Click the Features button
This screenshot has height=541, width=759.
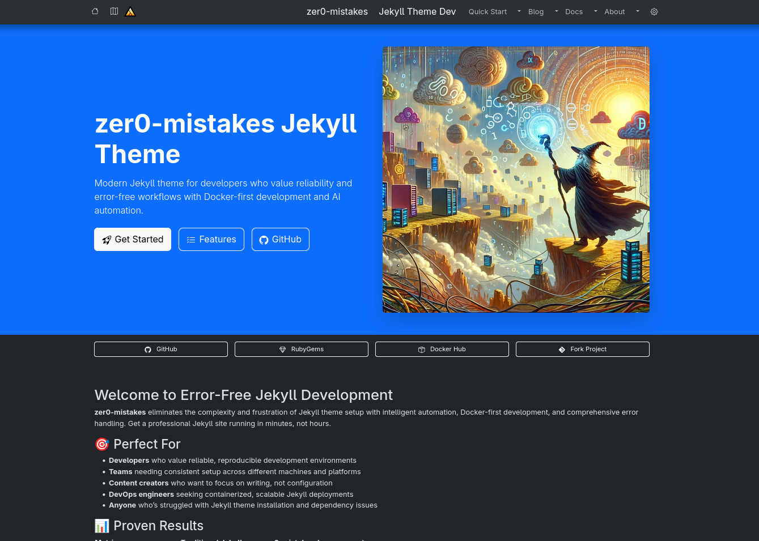(x=211, y=239)
